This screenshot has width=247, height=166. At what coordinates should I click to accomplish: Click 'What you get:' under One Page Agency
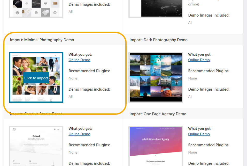200,128
